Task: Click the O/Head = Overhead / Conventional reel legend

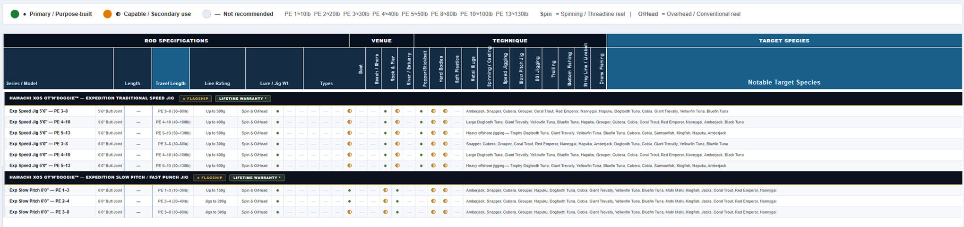Action: pos(689,14)
